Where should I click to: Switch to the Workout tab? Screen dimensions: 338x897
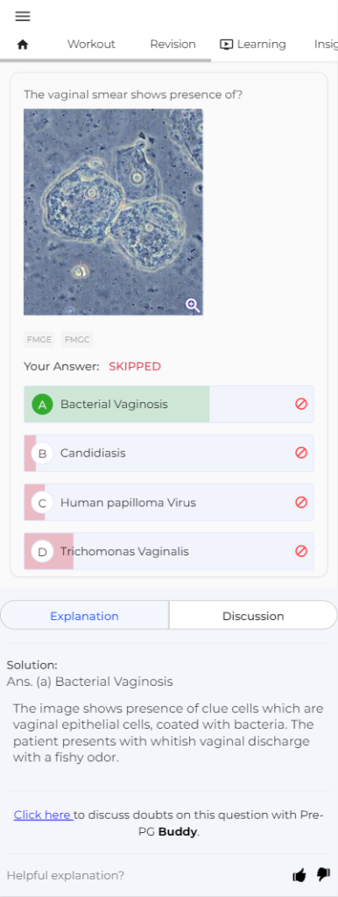coord(91,45)
